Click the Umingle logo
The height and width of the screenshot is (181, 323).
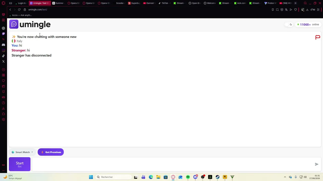(30, 24)
